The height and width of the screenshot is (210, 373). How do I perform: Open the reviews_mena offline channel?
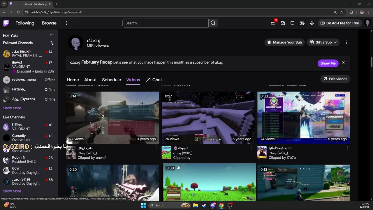tap(29, 80)
